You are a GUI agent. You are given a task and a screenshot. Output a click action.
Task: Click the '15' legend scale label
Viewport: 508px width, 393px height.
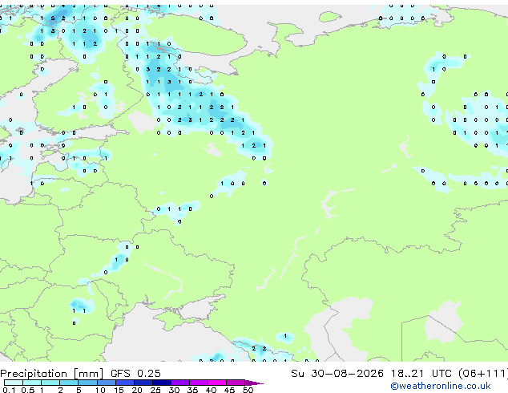(119, 390)
